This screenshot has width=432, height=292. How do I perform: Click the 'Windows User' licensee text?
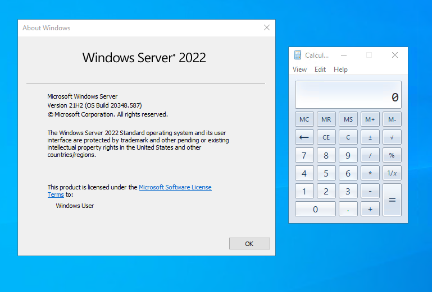pos(75,206)
